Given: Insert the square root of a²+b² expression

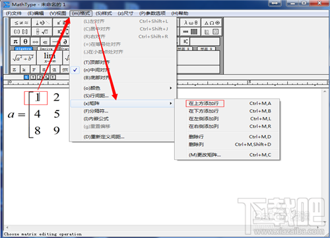Looking at the screenshot, I should pos(23,58).
